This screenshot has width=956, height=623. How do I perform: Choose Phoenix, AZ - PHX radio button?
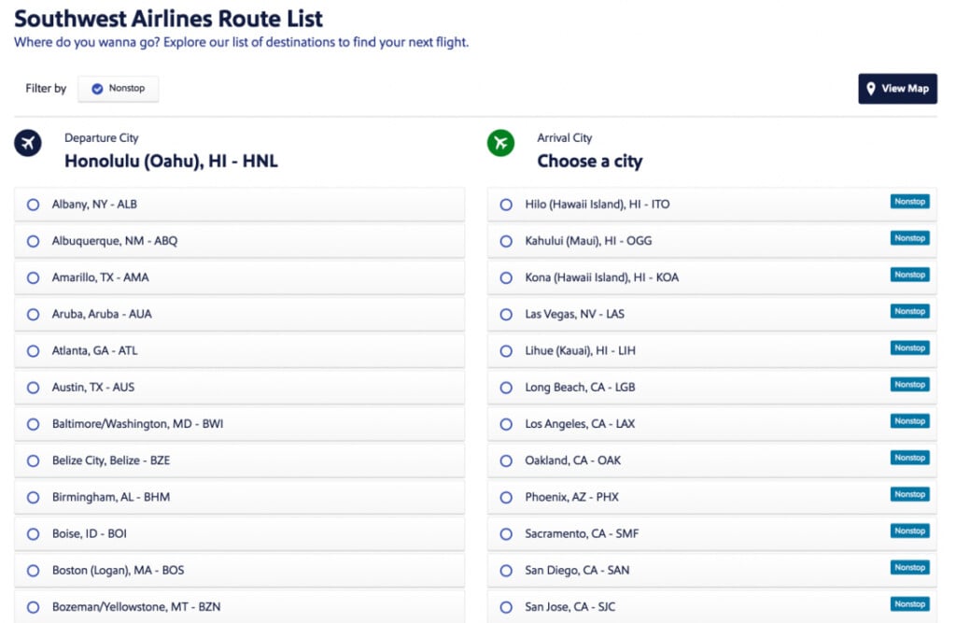[x=506, y=497]
